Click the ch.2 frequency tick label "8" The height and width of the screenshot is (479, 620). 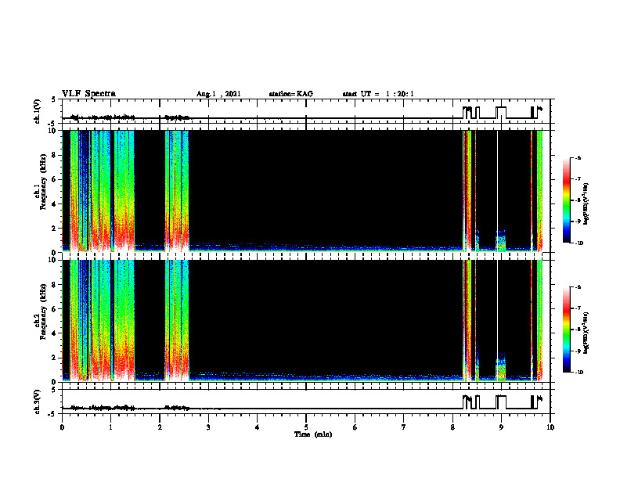[x=55, y=285]
